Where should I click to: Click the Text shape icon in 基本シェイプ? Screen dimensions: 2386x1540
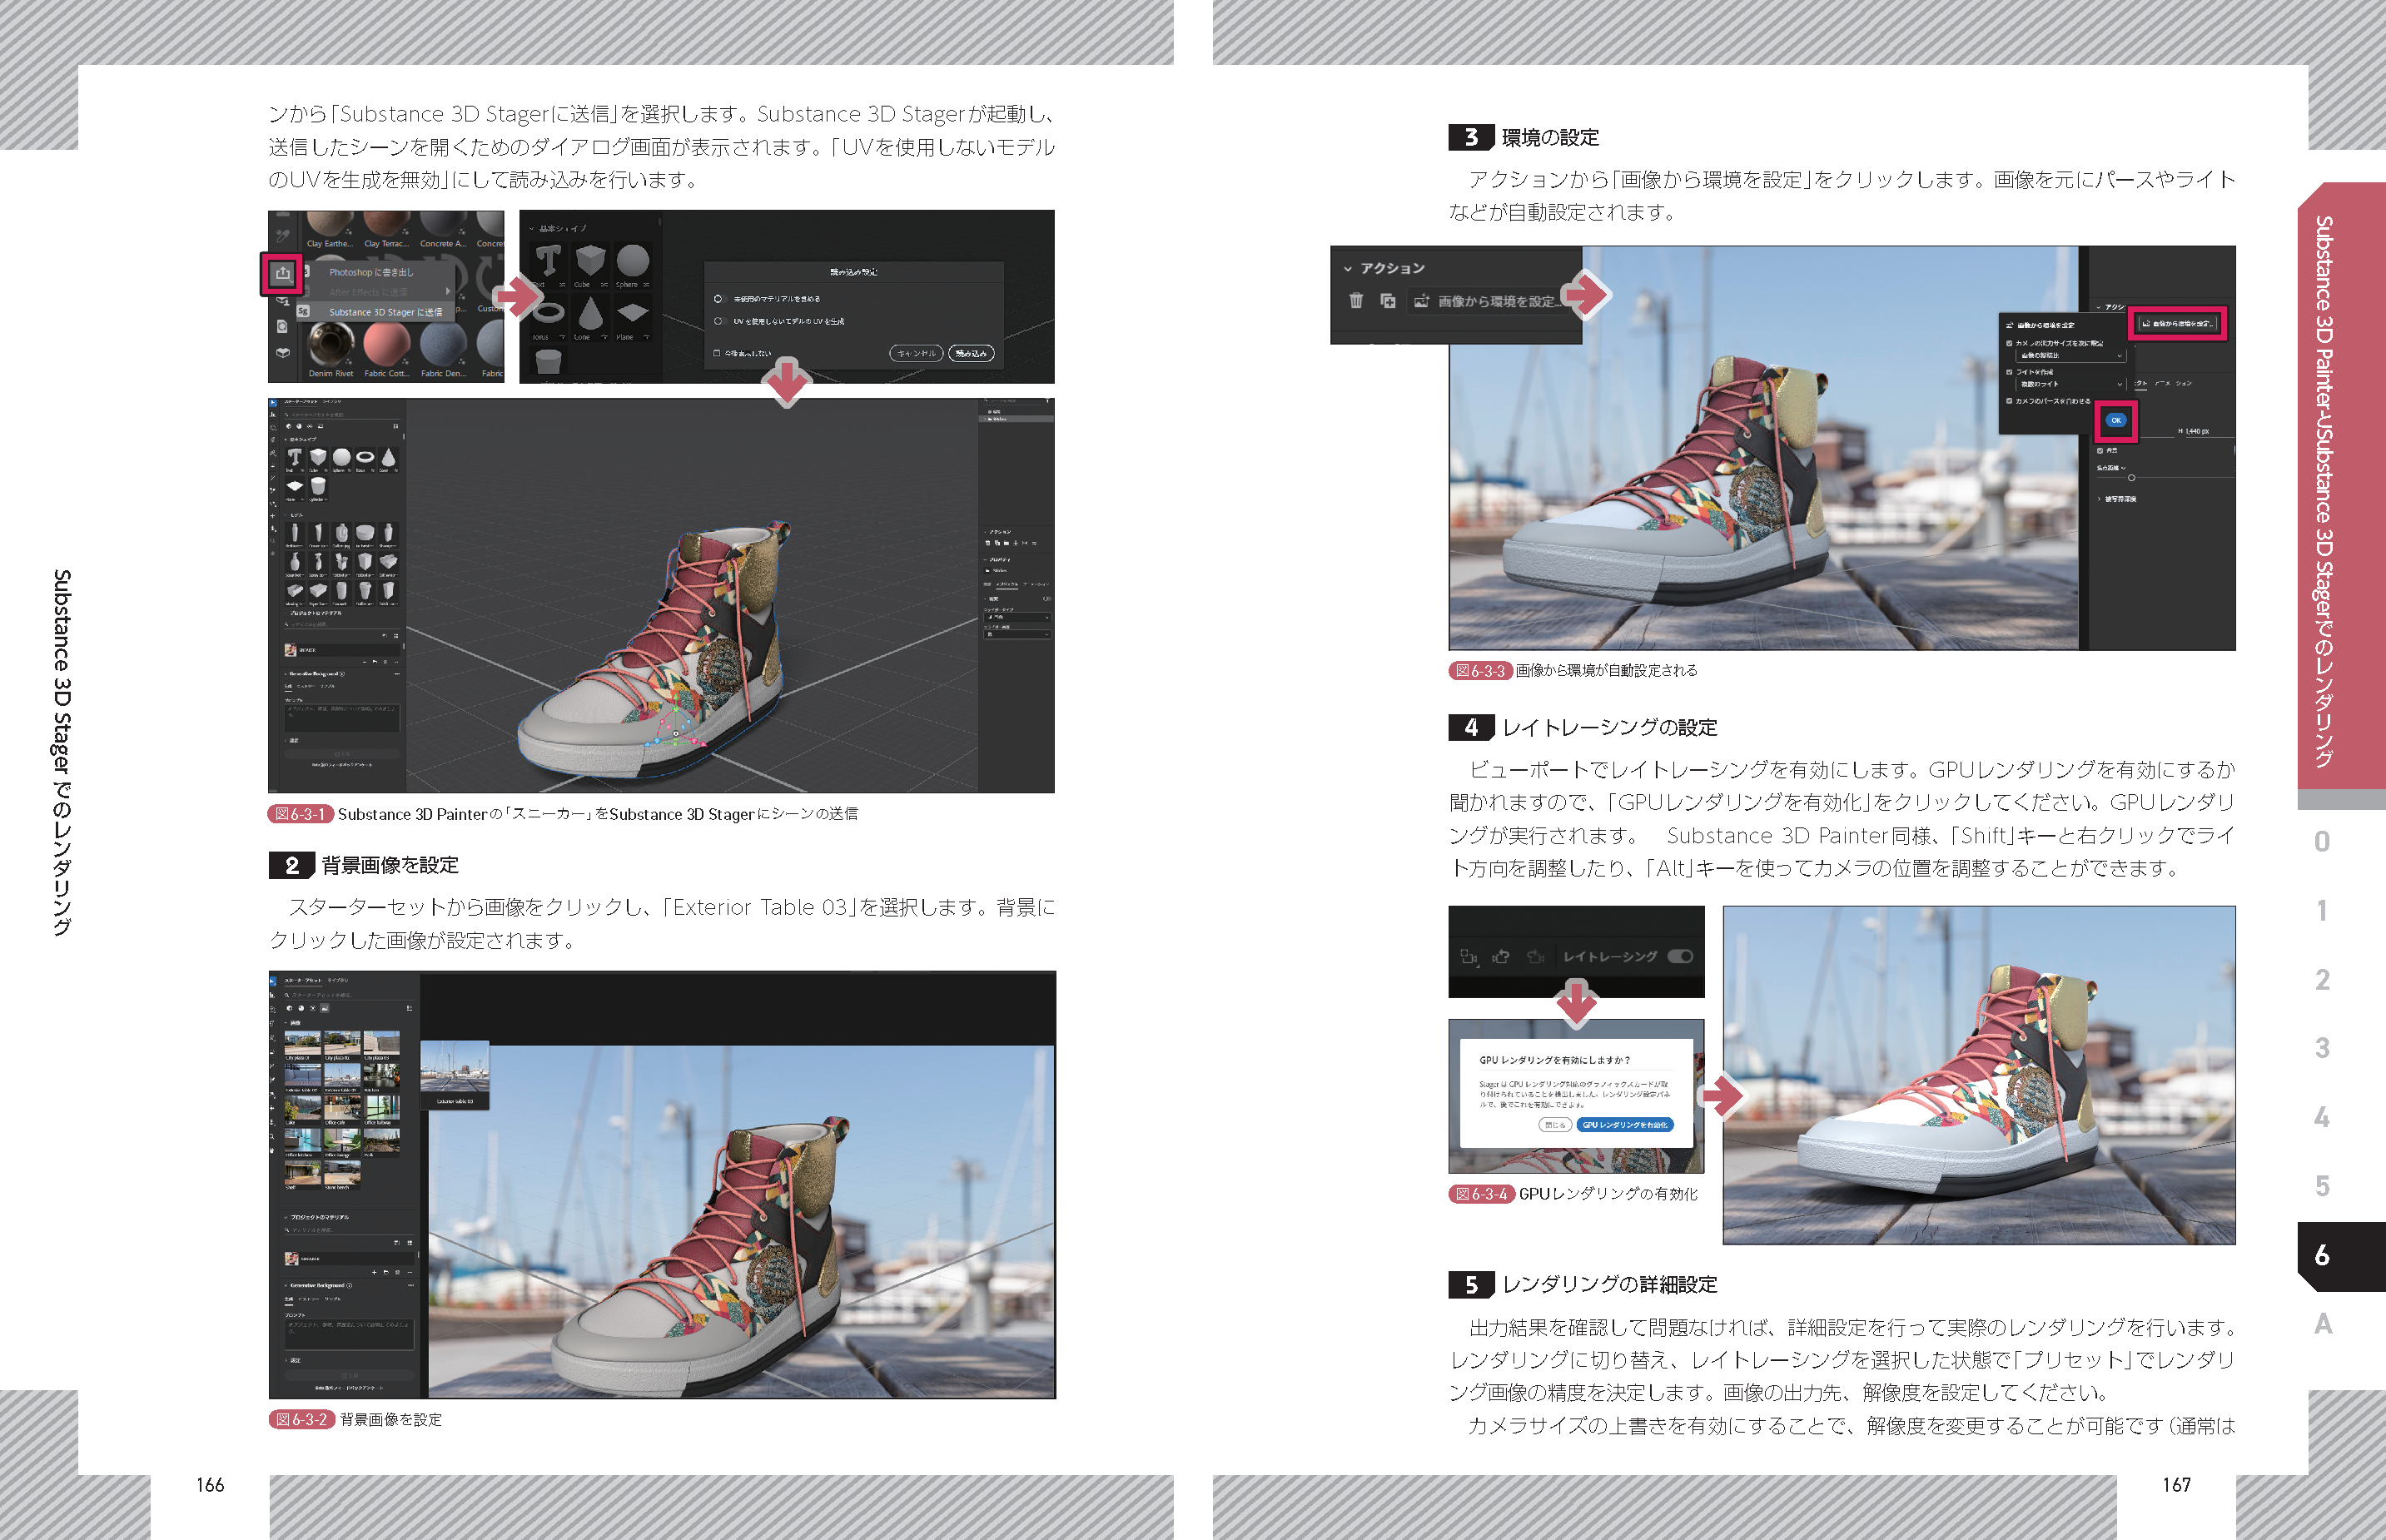[547, 261]
